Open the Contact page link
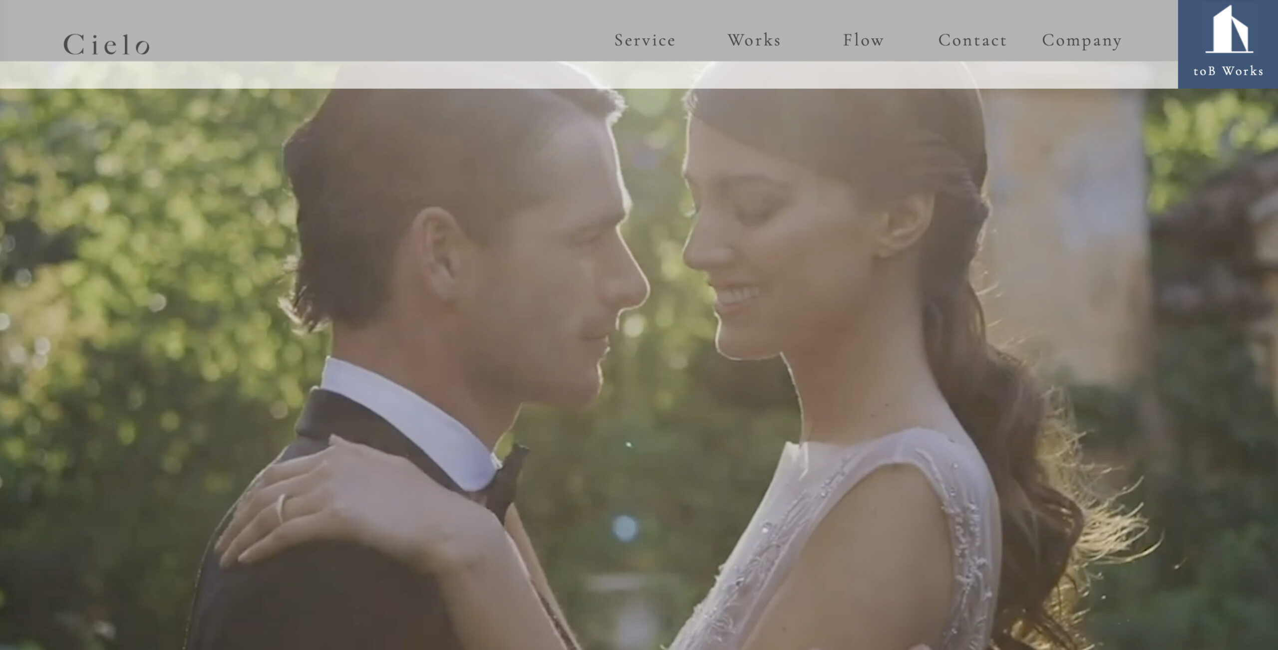1278x650 pixels. 972,40
